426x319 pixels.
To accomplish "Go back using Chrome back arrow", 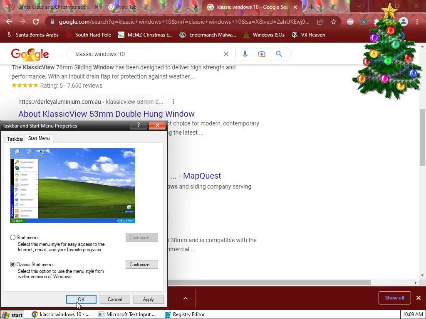I will click(x=9, y=22).
